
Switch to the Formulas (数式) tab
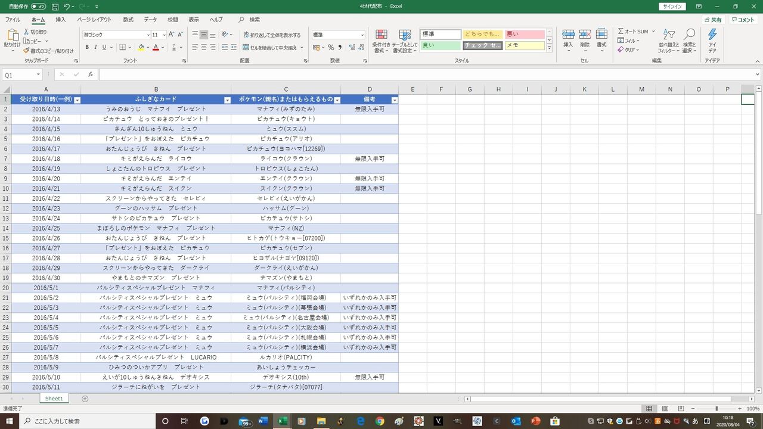click(x=128, y=20)
